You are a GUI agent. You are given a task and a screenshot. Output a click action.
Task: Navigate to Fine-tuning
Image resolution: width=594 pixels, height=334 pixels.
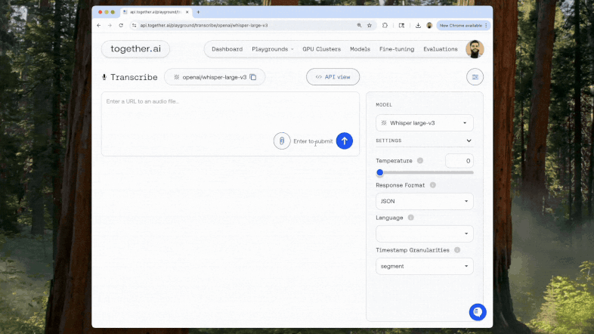397,49
